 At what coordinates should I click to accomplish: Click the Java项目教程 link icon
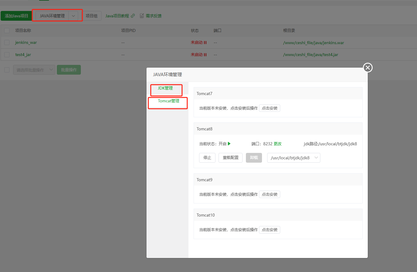click(x=133, y=16)
